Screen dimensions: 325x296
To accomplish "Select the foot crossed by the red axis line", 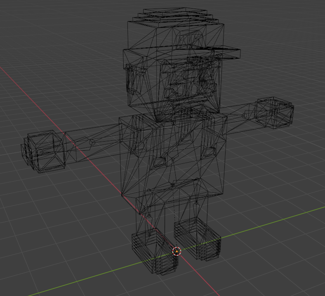I will [155, 252].
